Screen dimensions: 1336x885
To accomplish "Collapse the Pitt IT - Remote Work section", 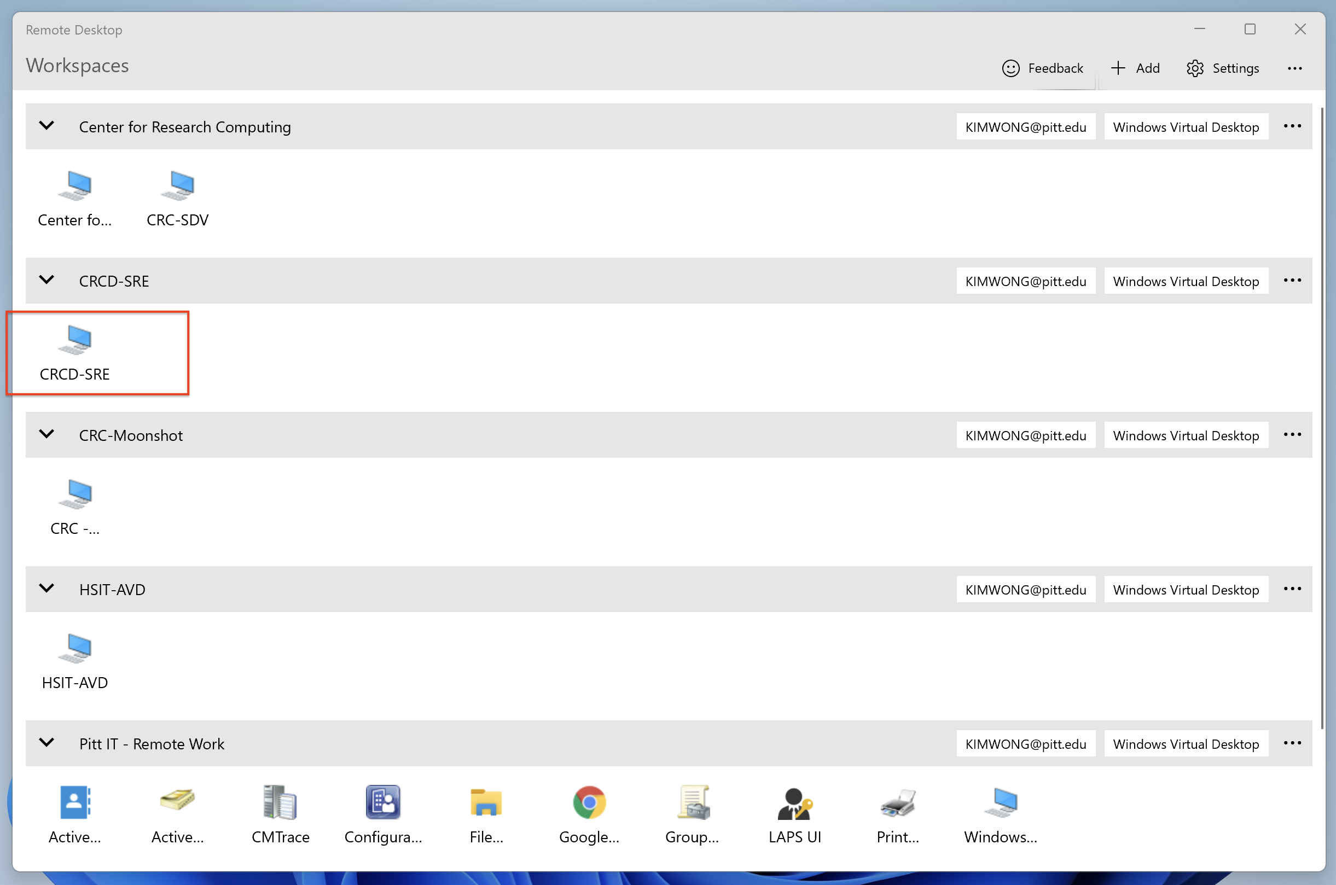I will click(x=47, y=743).
